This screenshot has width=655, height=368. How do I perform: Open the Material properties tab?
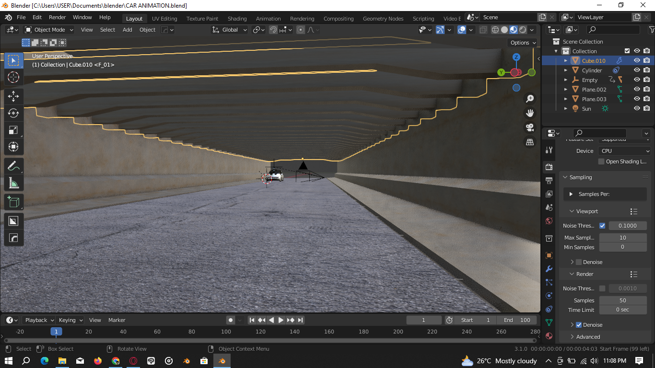click(x=549, y=336)
